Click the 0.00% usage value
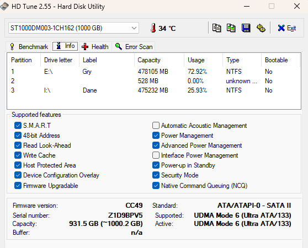Screen dimensions: 308x248 [x=195, y=81]
